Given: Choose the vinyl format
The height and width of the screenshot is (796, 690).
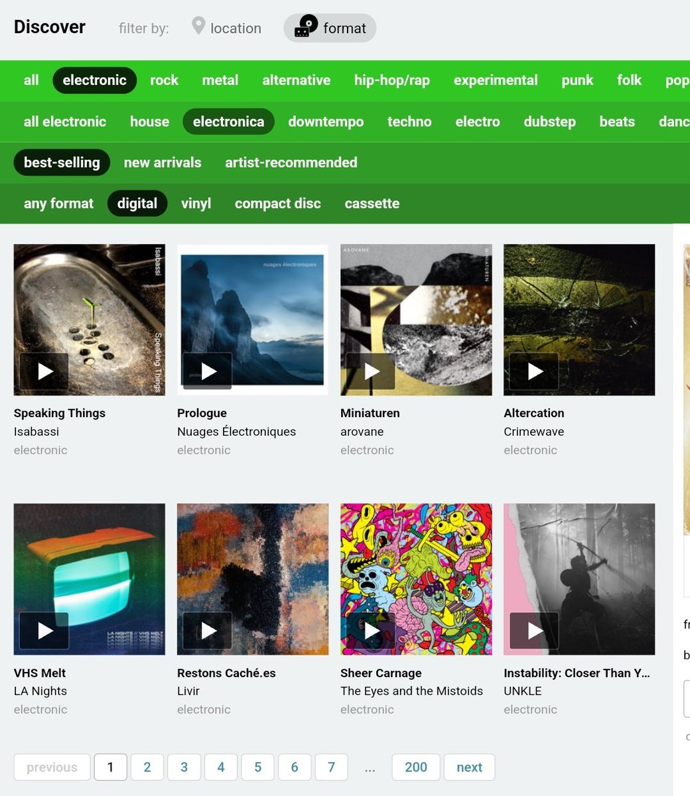Looking at the screenshot, I should [196, 204].
